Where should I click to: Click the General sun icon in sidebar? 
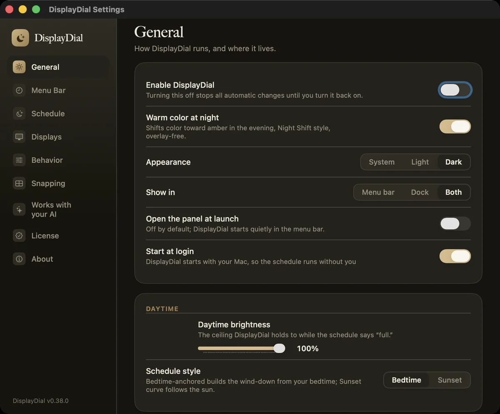[x=19, y=67]
